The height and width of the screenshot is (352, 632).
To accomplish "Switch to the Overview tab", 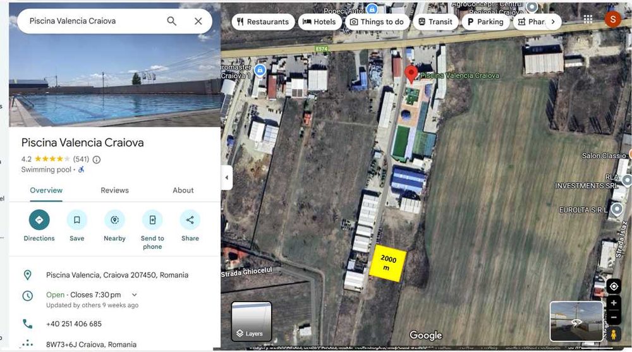I will click(x=46, y=190).
